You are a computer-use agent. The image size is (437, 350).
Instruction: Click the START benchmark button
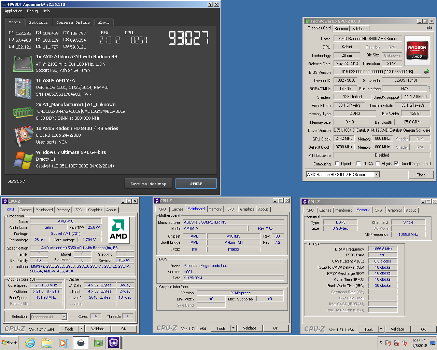pyautogui.click(x=196, y=184)
